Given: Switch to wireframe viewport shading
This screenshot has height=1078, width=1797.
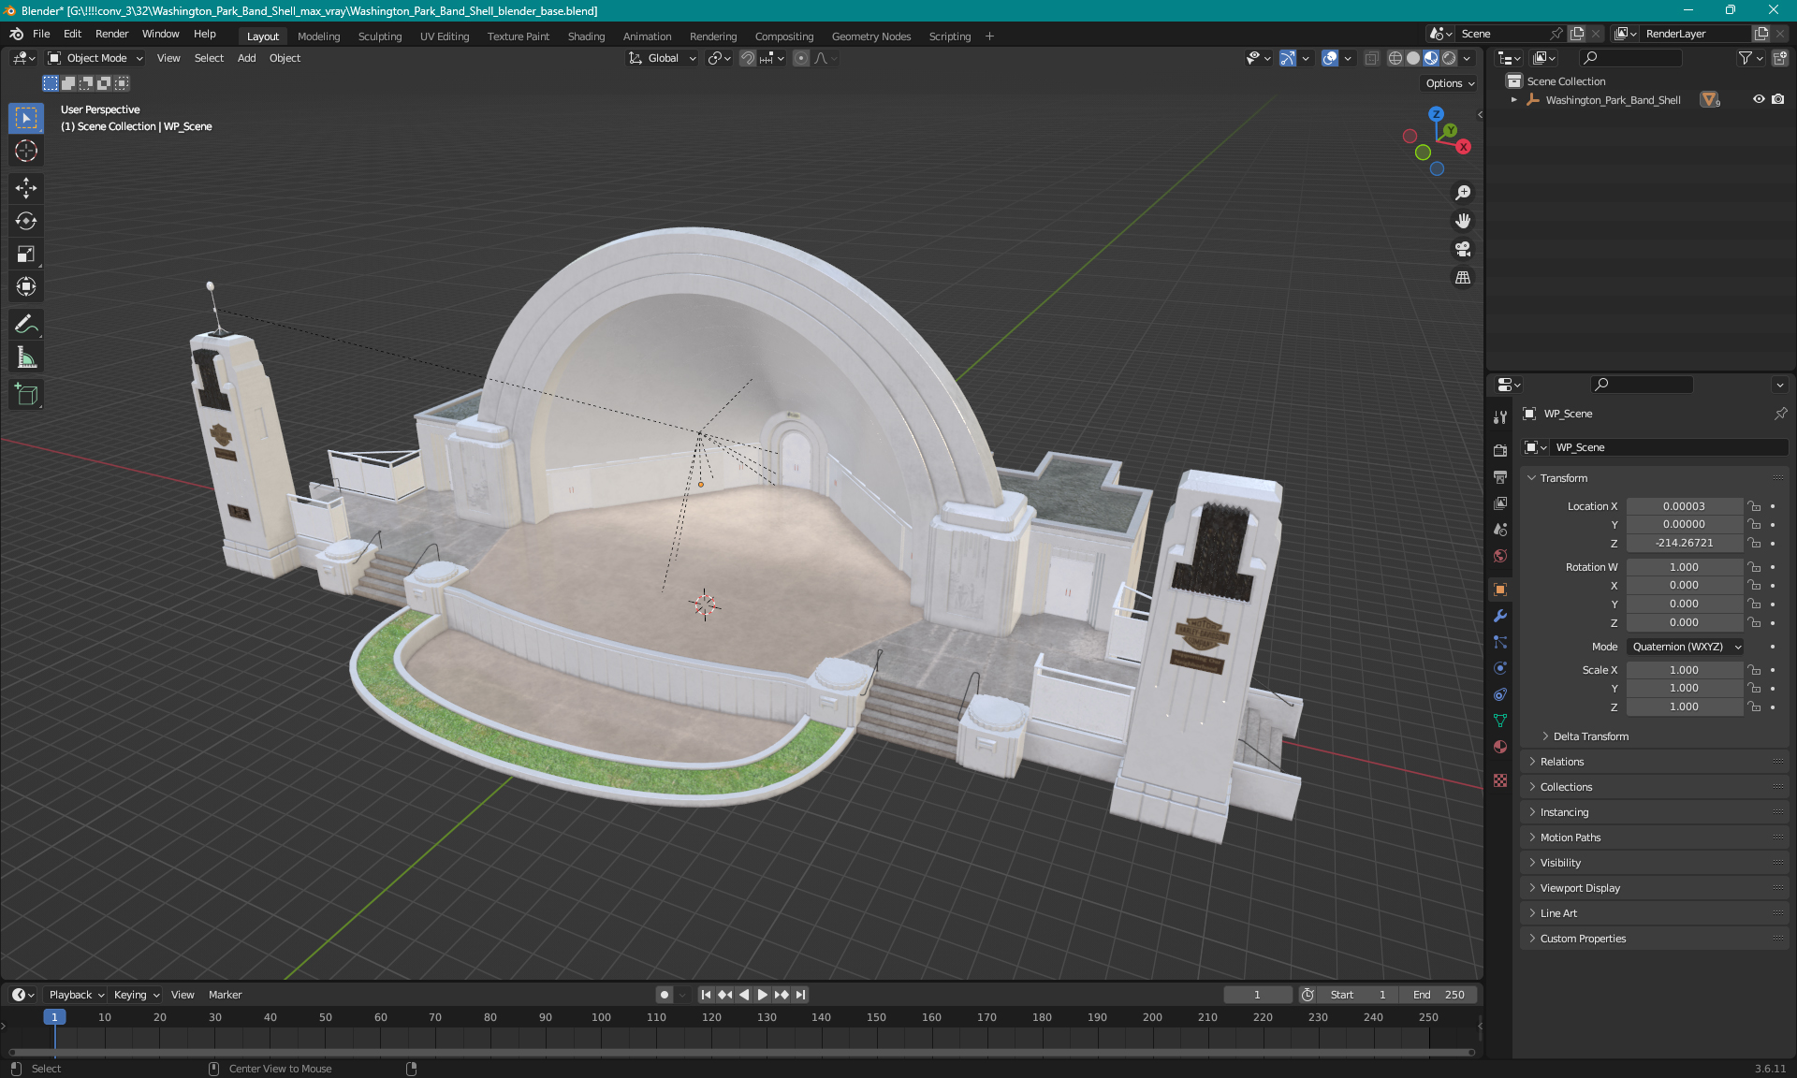Looking at the screenshot, I should [x=1395, y=58].
